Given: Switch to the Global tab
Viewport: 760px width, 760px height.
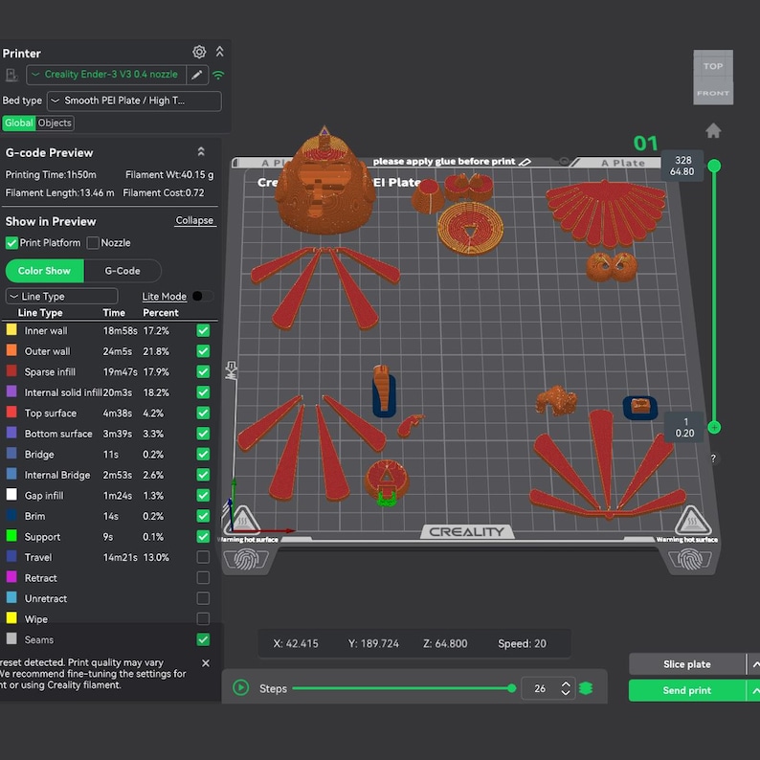Looking at the screenshot, I should click(18, 123).
